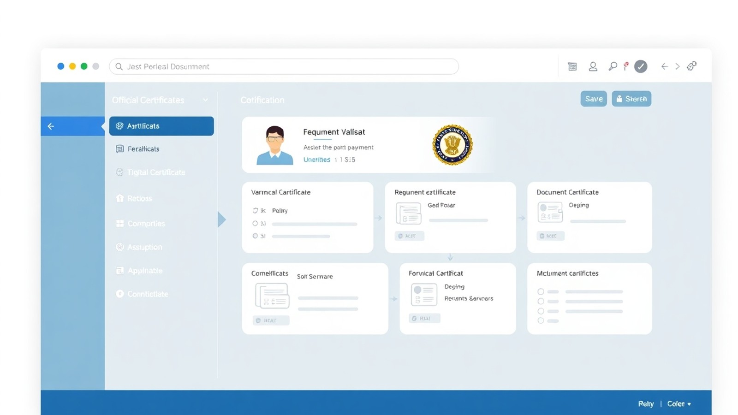Click document icon in Regunent catlificate card
This screenshot has height=415, width=738.
pos(409,213)
